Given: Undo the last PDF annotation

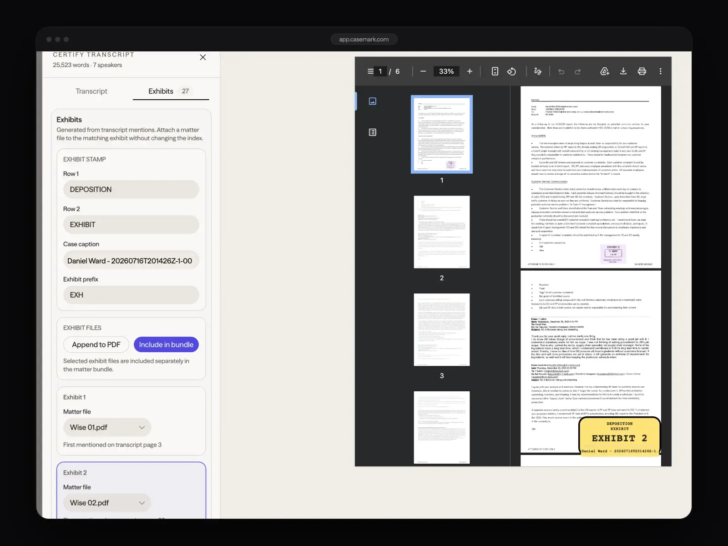Looking at the screenshot, I should pyautogui.click(x=561, y=71).
